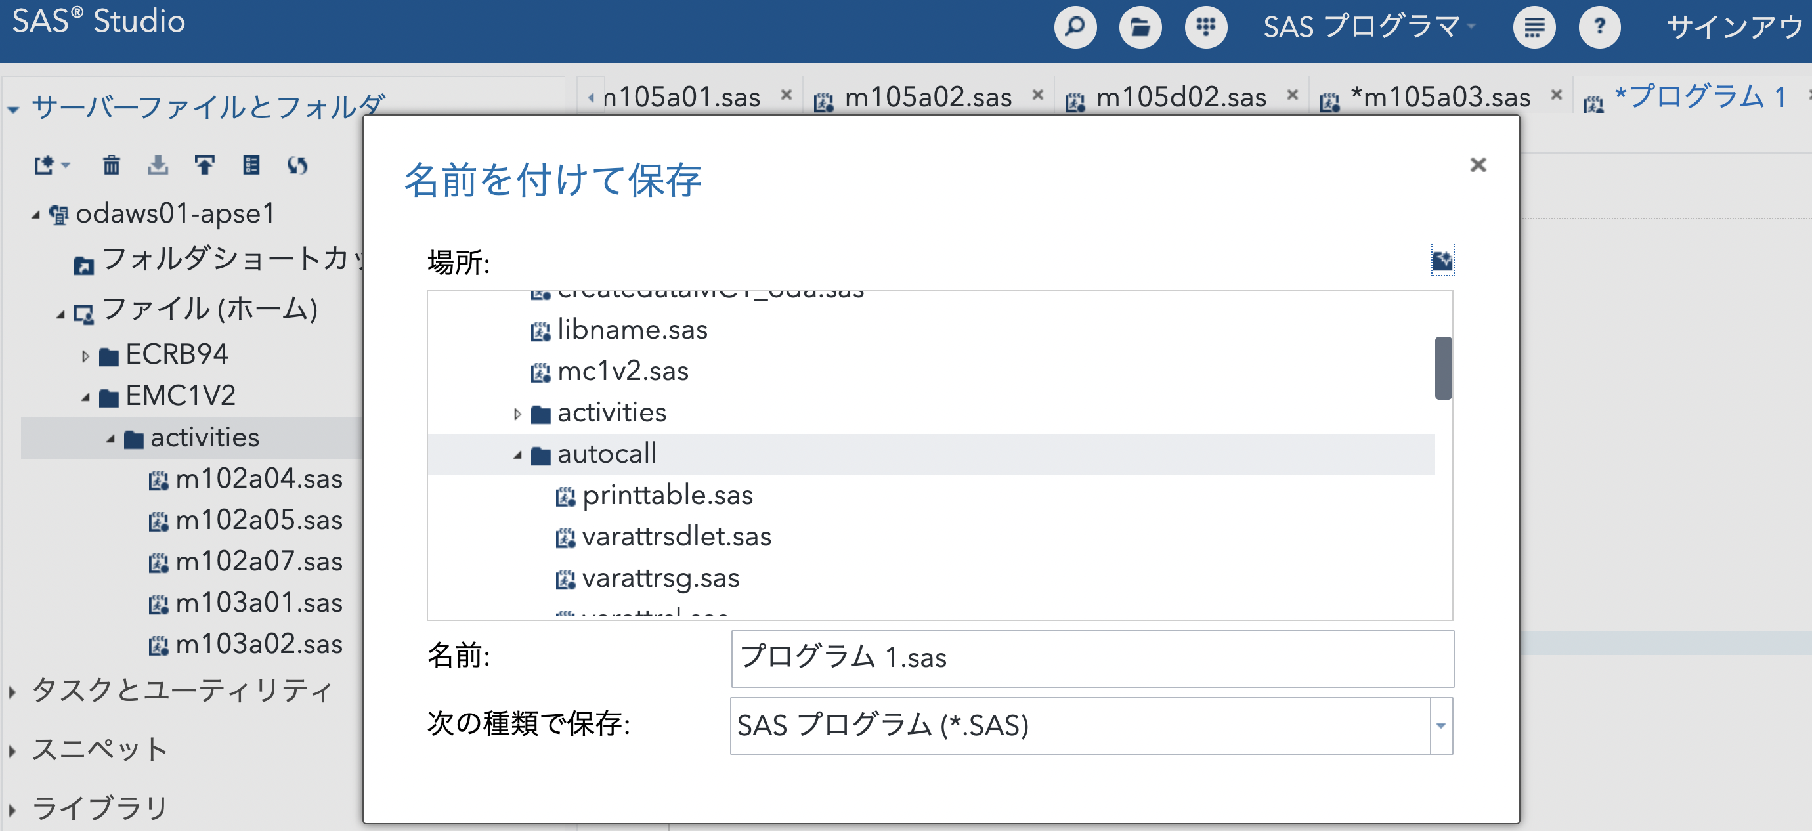Click the upload file toolbar icon
This screenshot has width=1812, height=831.
pos(204,165)
